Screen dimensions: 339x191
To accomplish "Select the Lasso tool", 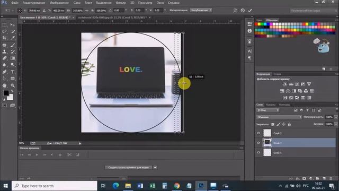I will pyautogui.click(x=4, y=31).
